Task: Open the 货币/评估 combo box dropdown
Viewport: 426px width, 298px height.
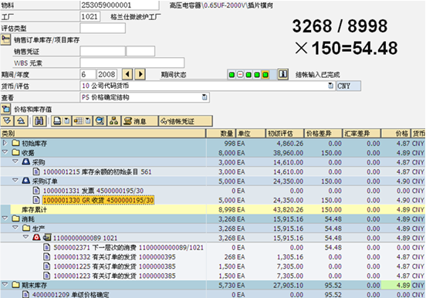Action: coord(330,86)
